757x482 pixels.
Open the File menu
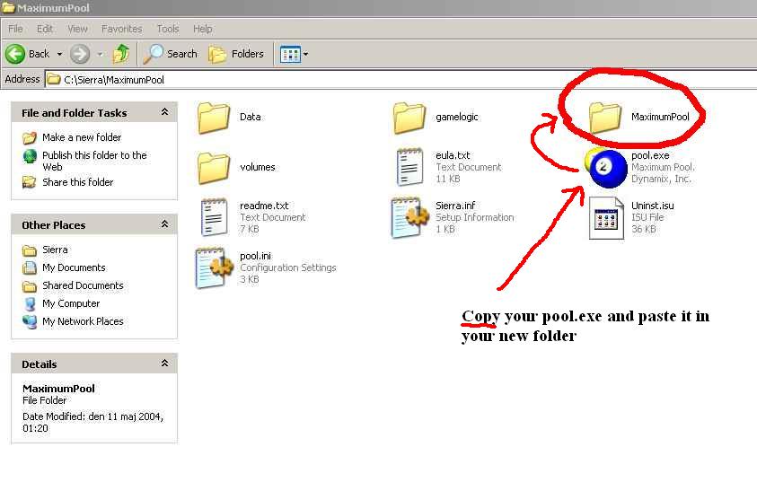(x=15, y=29)
